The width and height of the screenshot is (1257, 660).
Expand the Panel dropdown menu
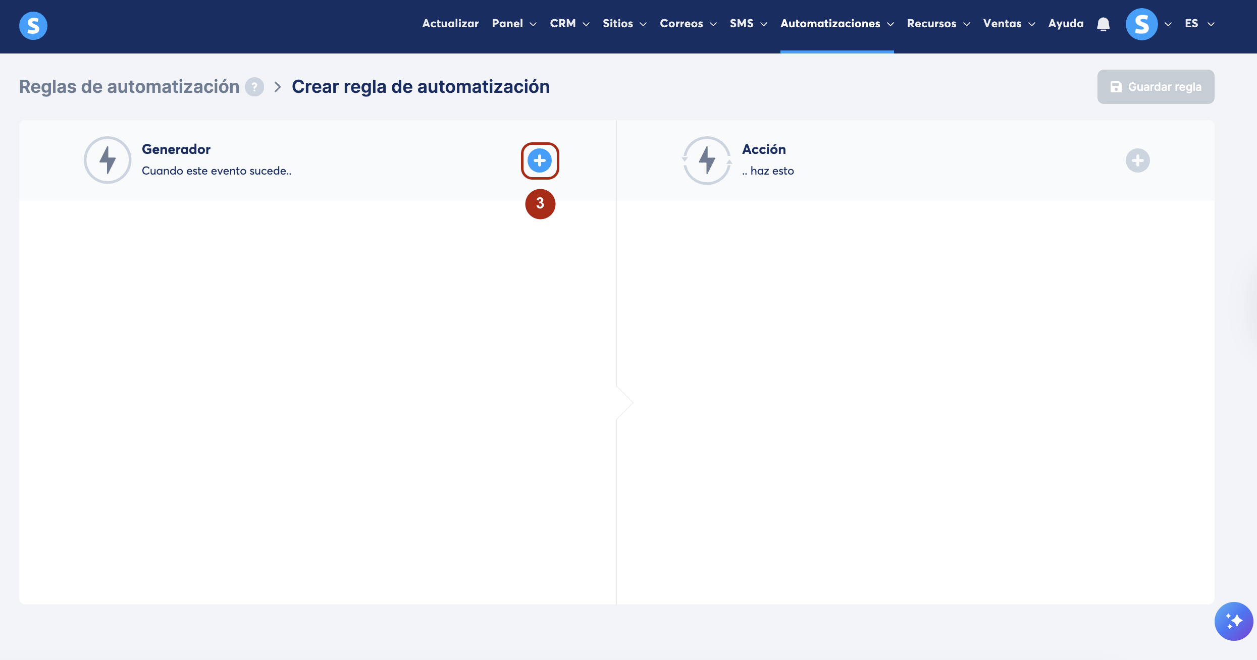tap(514, 24)
